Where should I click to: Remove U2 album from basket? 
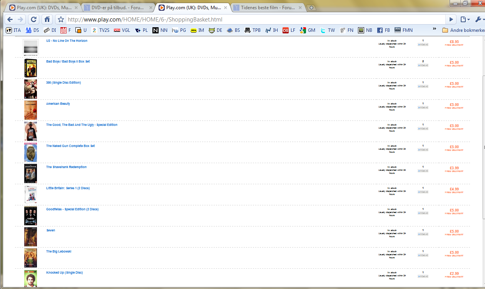(x=423, y=45)
